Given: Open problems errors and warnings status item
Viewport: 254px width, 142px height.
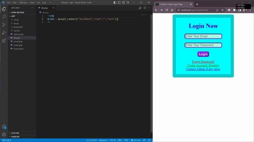Looking at the screenshot, I should tap(7, 140).
